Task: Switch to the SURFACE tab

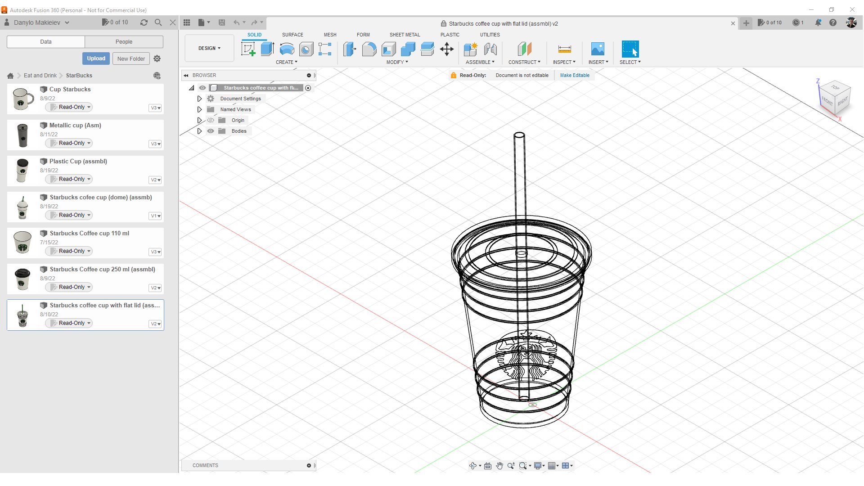Action: [x=292, y=35]
